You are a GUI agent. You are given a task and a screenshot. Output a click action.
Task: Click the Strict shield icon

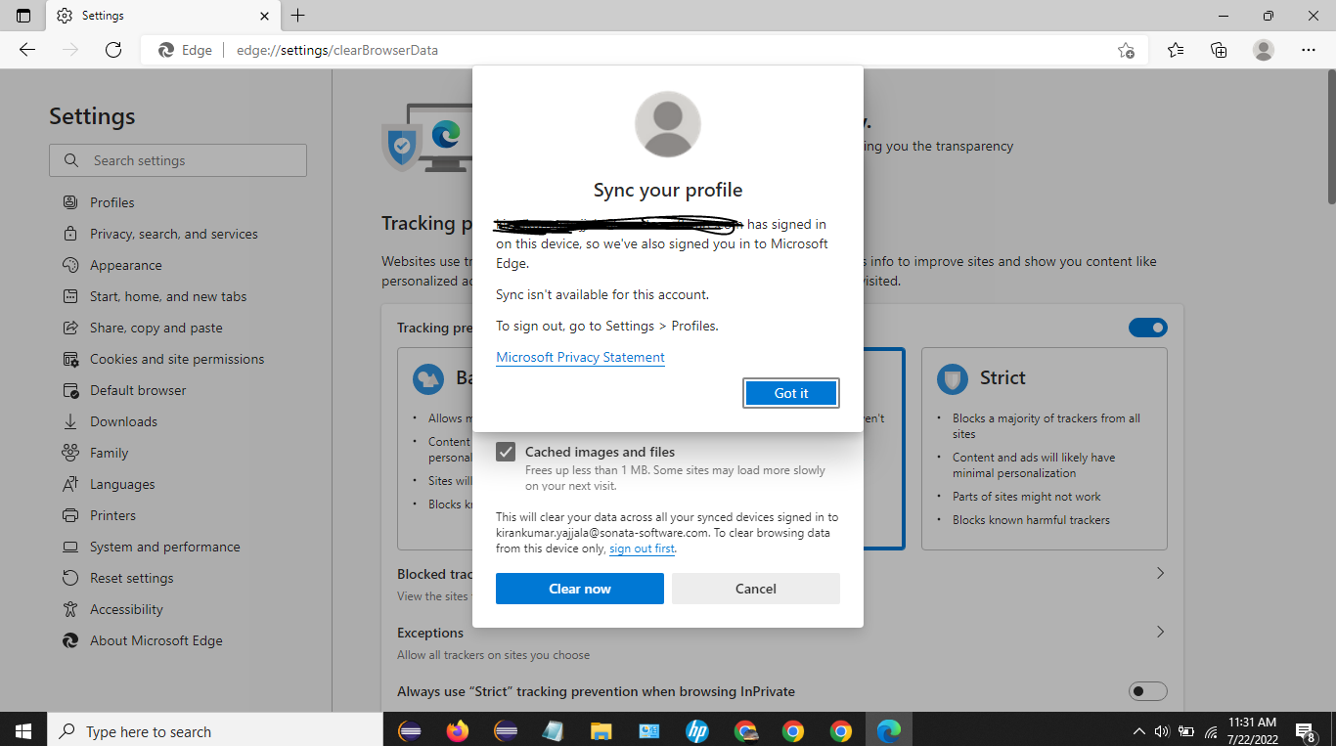point(953,378)
